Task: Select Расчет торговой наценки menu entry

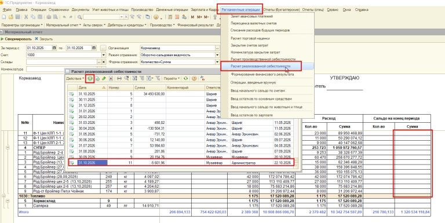Action: pos(250,38)
